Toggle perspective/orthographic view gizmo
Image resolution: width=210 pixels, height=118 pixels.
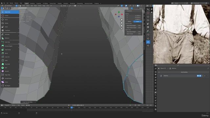click(x=121, y=29)
